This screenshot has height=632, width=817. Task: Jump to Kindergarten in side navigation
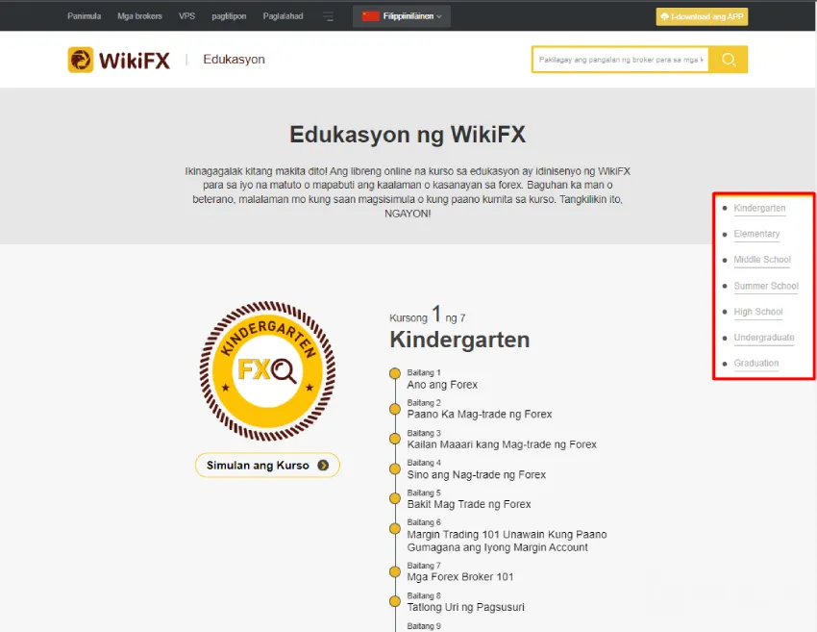tap(759, 208)
